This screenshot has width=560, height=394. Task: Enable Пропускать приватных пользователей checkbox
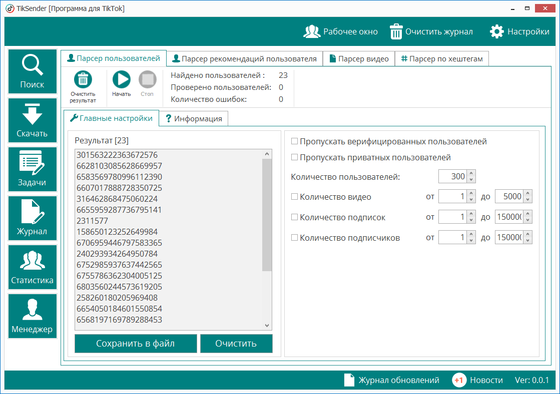tap(294, 157)
